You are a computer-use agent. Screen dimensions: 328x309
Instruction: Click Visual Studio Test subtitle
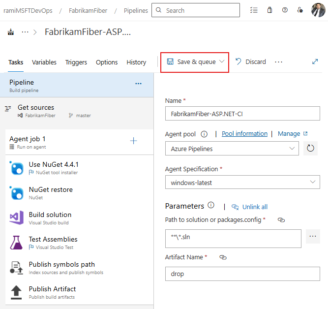pos(55,247)
